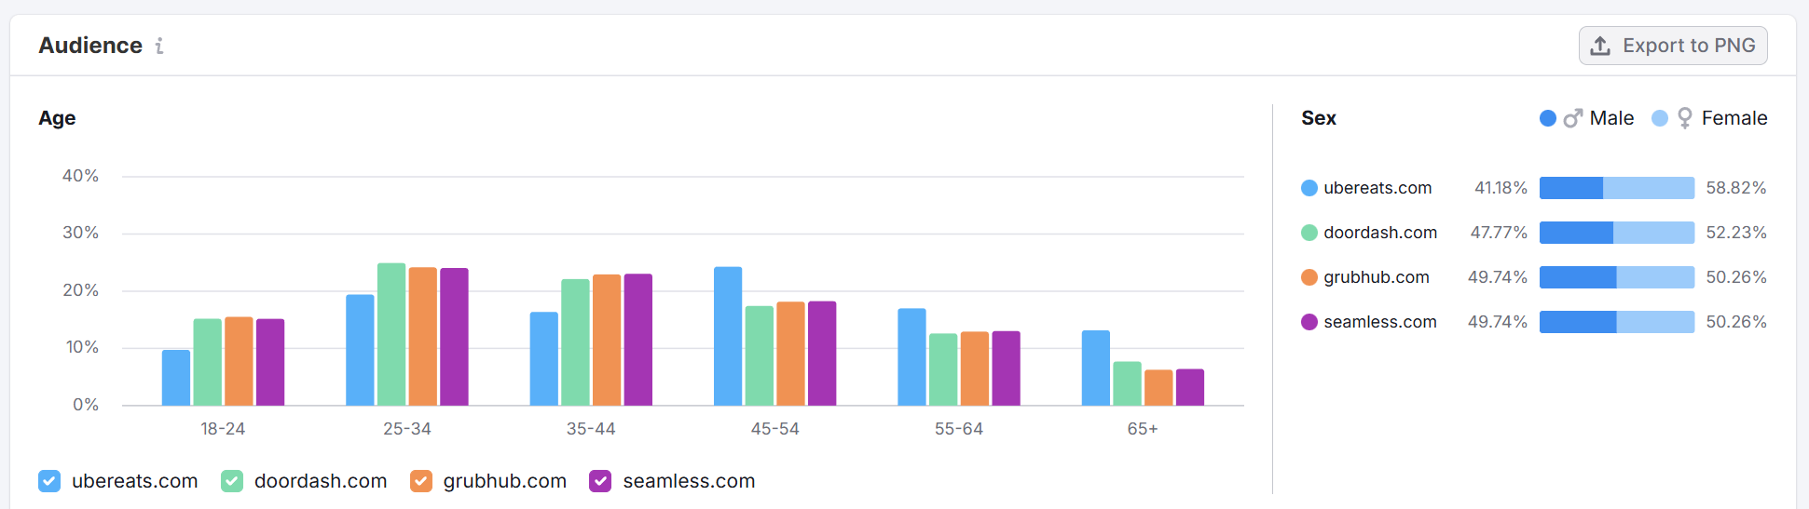The height and width of the screenshot is (509, 1809).
Task: Hide seamless.com using its purple checkbox
Action: [601, 481]
